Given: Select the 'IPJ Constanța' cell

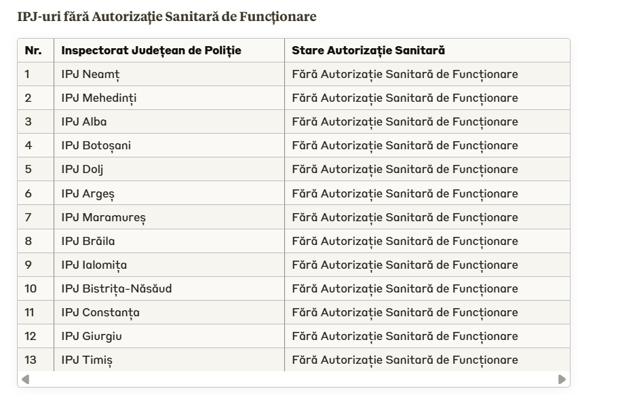Looking at the screenshot, I should 100,312.
